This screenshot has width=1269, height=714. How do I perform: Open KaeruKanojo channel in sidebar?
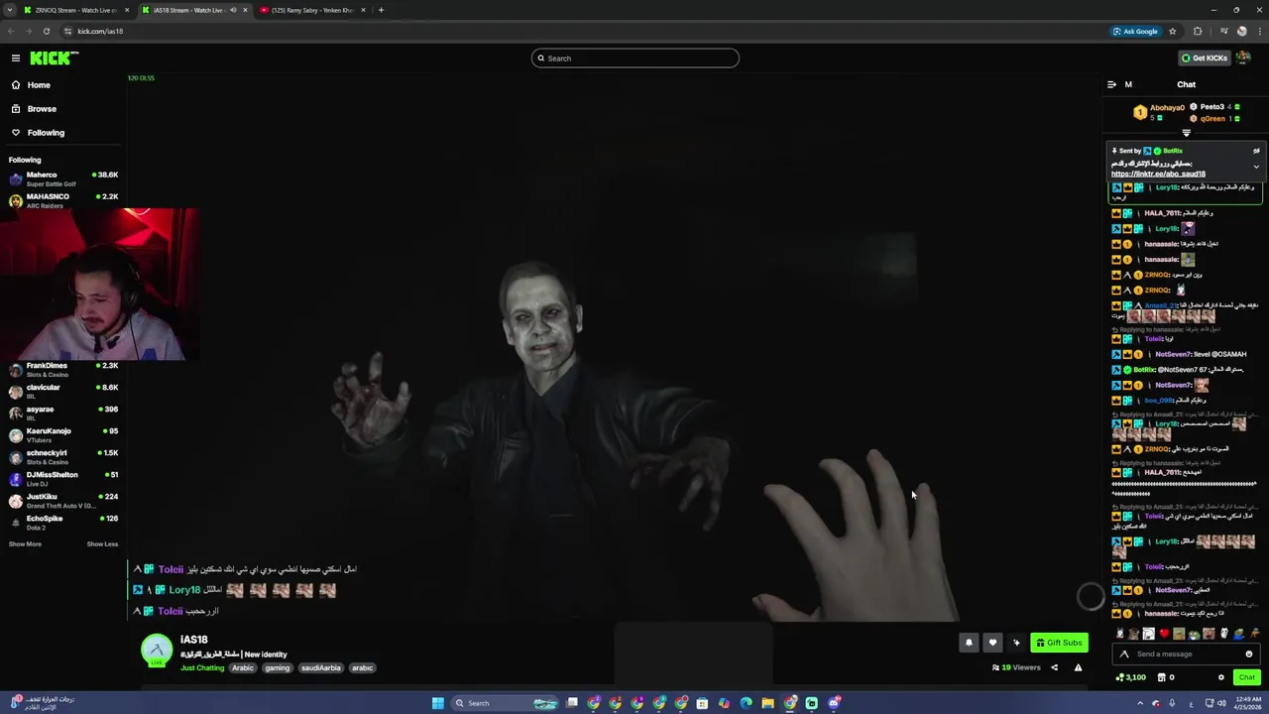tap(61, 435)
